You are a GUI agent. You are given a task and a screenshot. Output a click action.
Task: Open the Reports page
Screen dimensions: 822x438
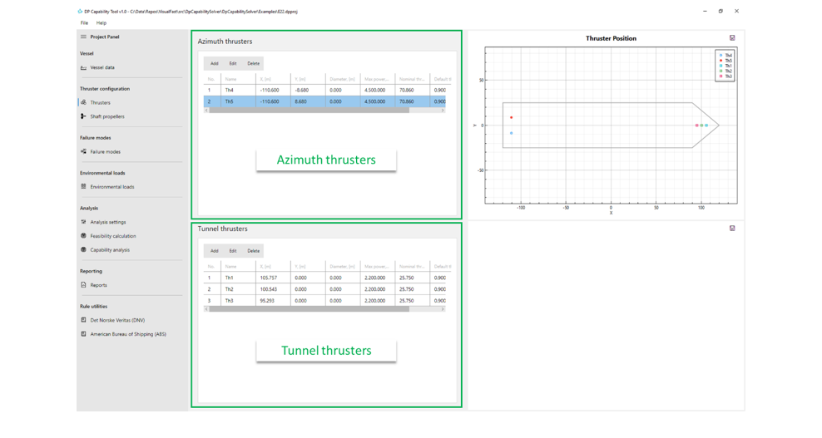coord(98,285)
